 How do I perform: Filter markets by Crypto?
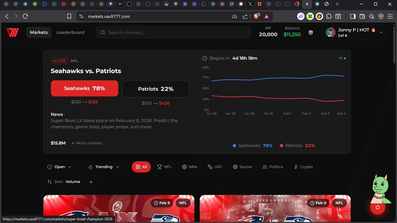[303, 167]
